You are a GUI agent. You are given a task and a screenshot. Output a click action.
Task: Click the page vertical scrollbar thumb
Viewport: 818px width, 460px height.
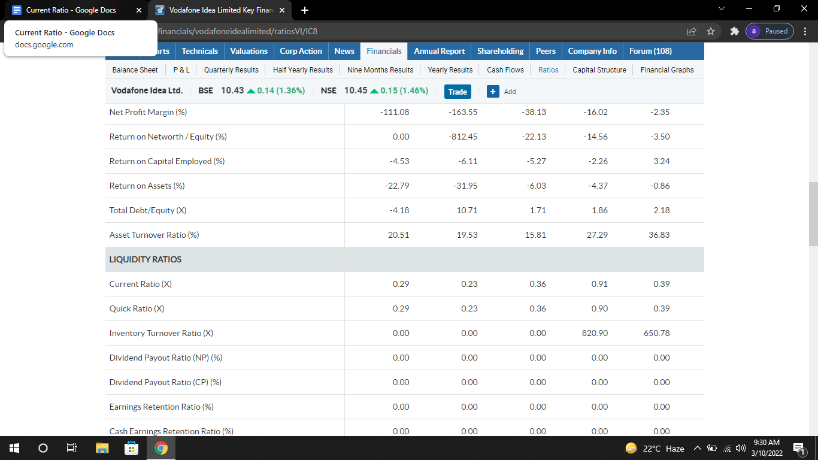(813, 214)
